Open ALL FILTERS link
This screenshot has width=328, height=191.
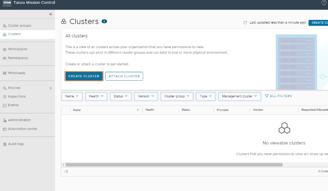[x=278, y=96]
